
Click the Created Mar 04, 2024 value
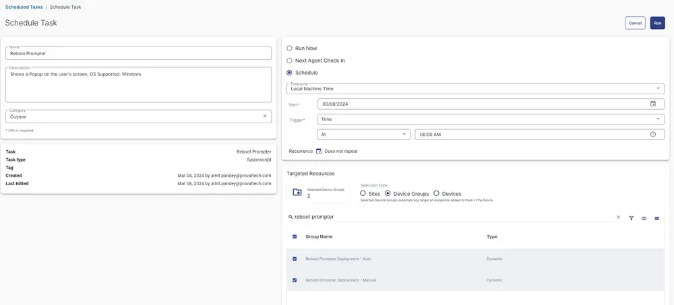point(224,176)
